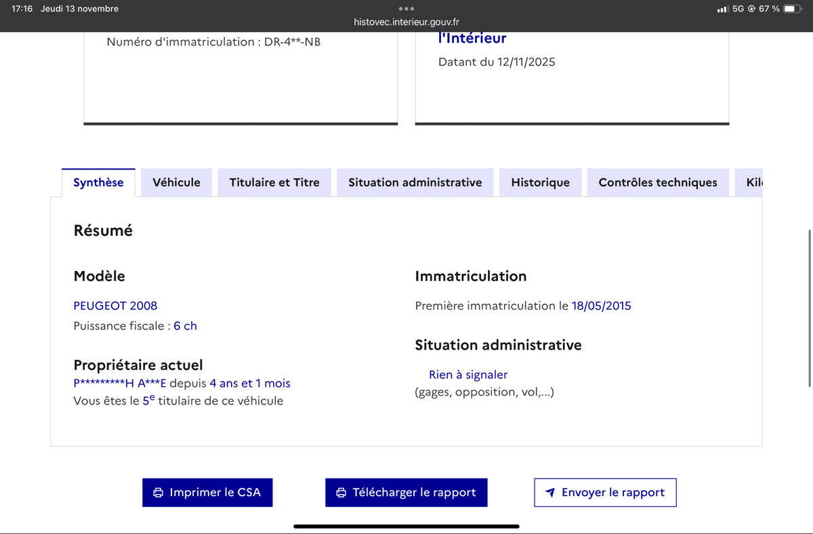Click the printer icon in Télécharger le rapport
This screenshot has width=813, height=534.
pyautogui.click(x=341, y=493)
